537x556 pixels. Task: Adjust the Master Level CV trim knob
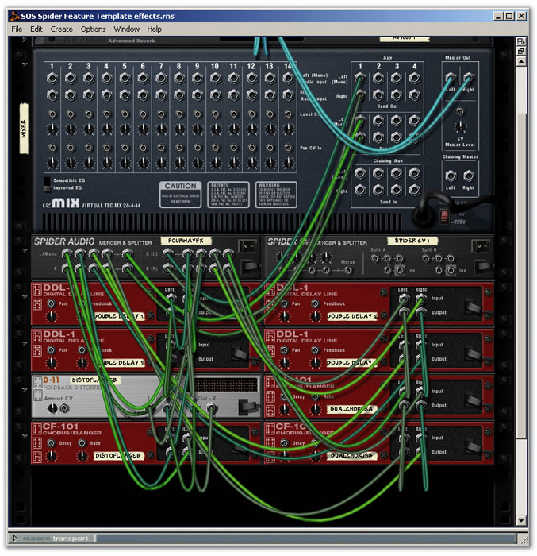(460, 126)
